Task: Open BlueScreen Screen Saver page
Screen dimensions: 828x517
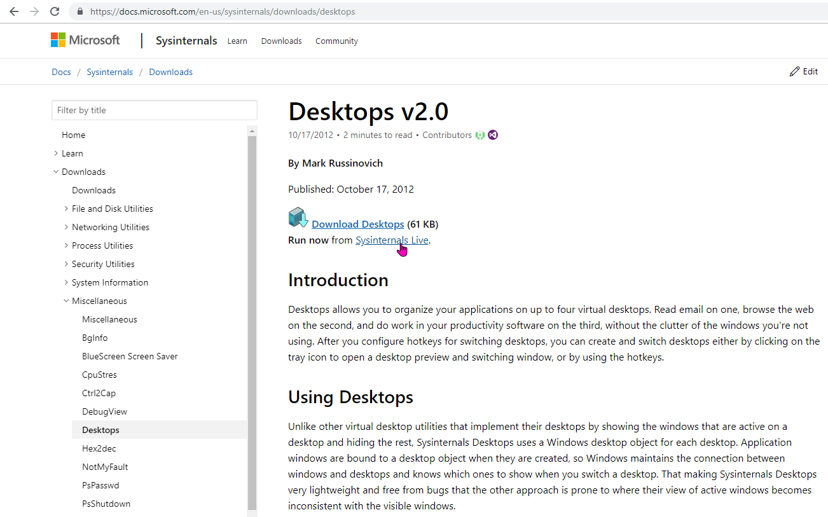Action: pyautogui.click(x=130, y=356)
